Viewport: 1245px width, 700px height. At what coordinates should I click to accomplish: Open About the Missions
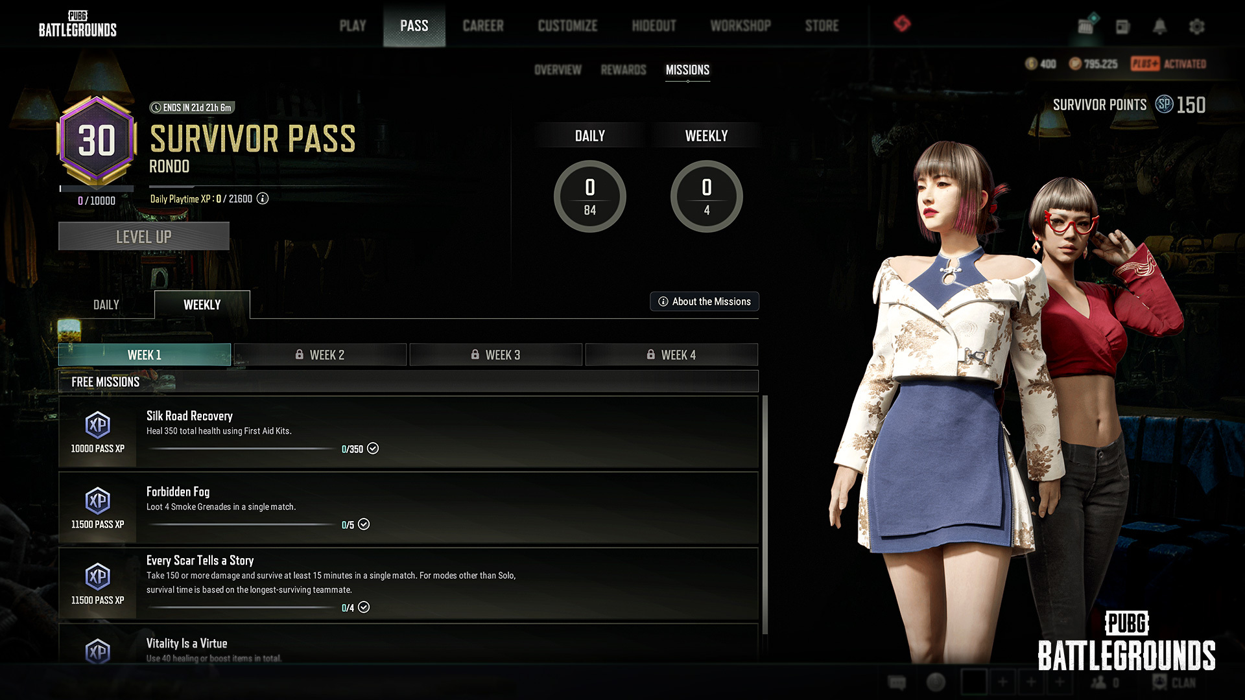(704, 301)
